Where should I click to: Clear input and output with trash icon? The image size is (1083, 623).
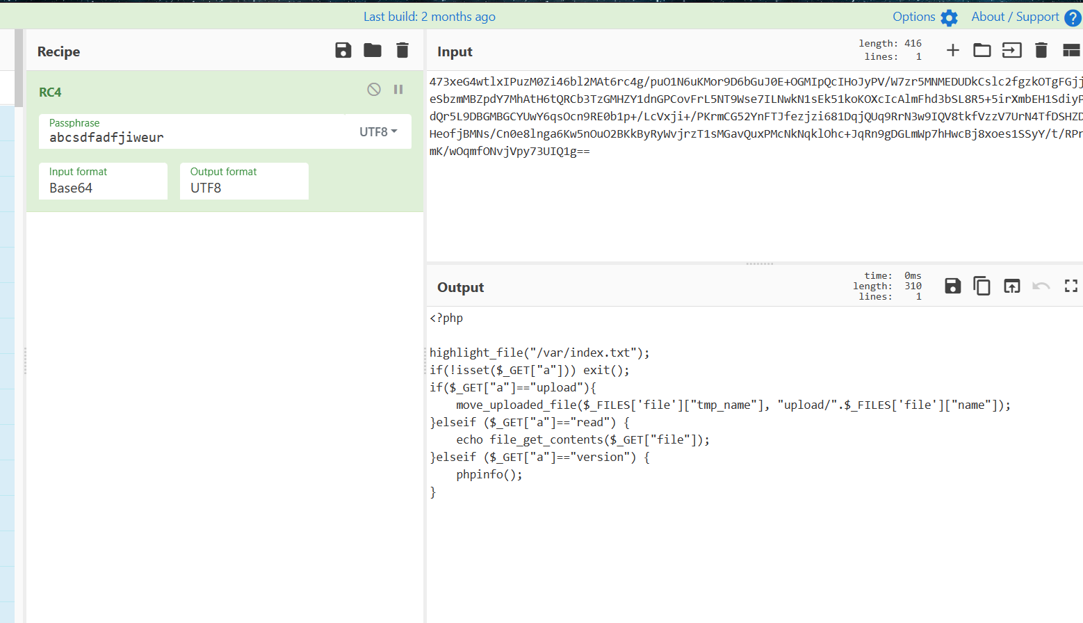(x=1041, y=50)
